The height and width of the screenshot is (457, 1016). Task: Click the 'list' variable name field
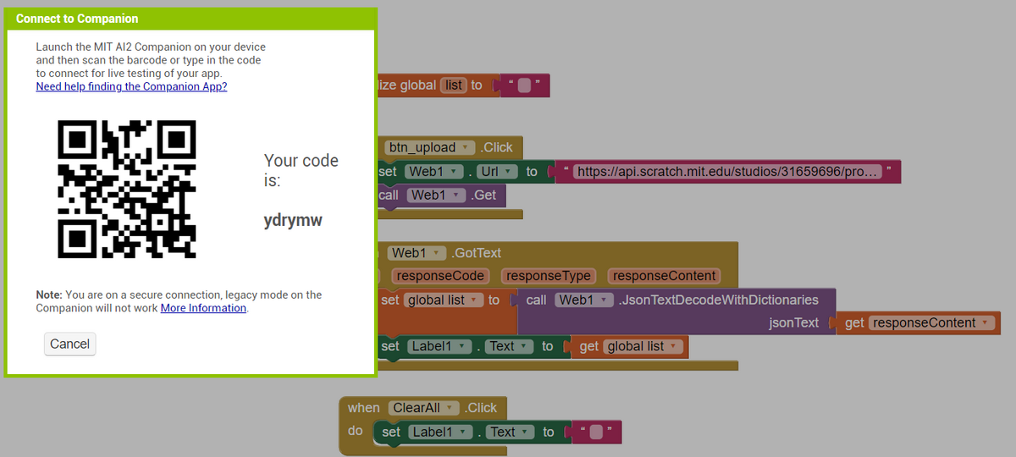click(454, 85)
